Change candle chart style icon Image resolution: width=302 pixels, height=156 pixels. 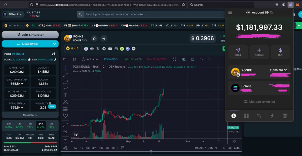74,59
